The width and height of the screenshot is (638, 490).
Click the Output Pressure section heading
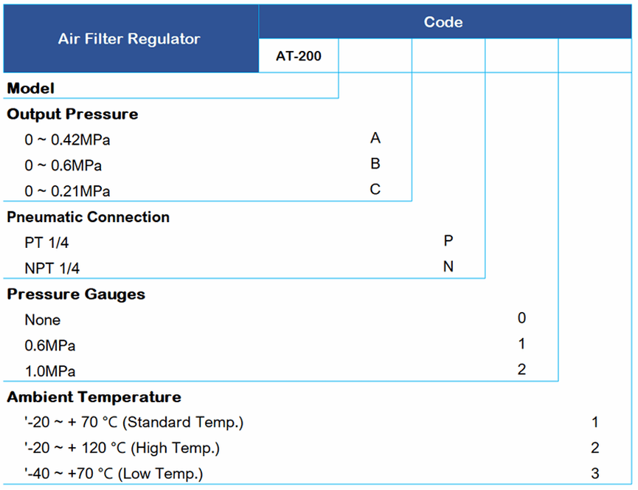[x=72, y=114]
